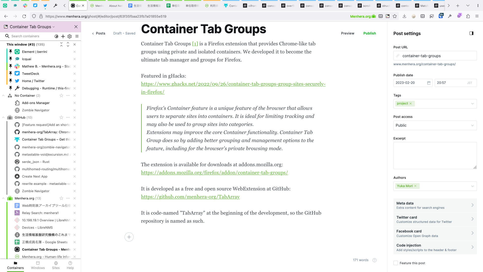Viewport: 483px width, 272px height.
Task: Click the Publish button
Action: 370,33
